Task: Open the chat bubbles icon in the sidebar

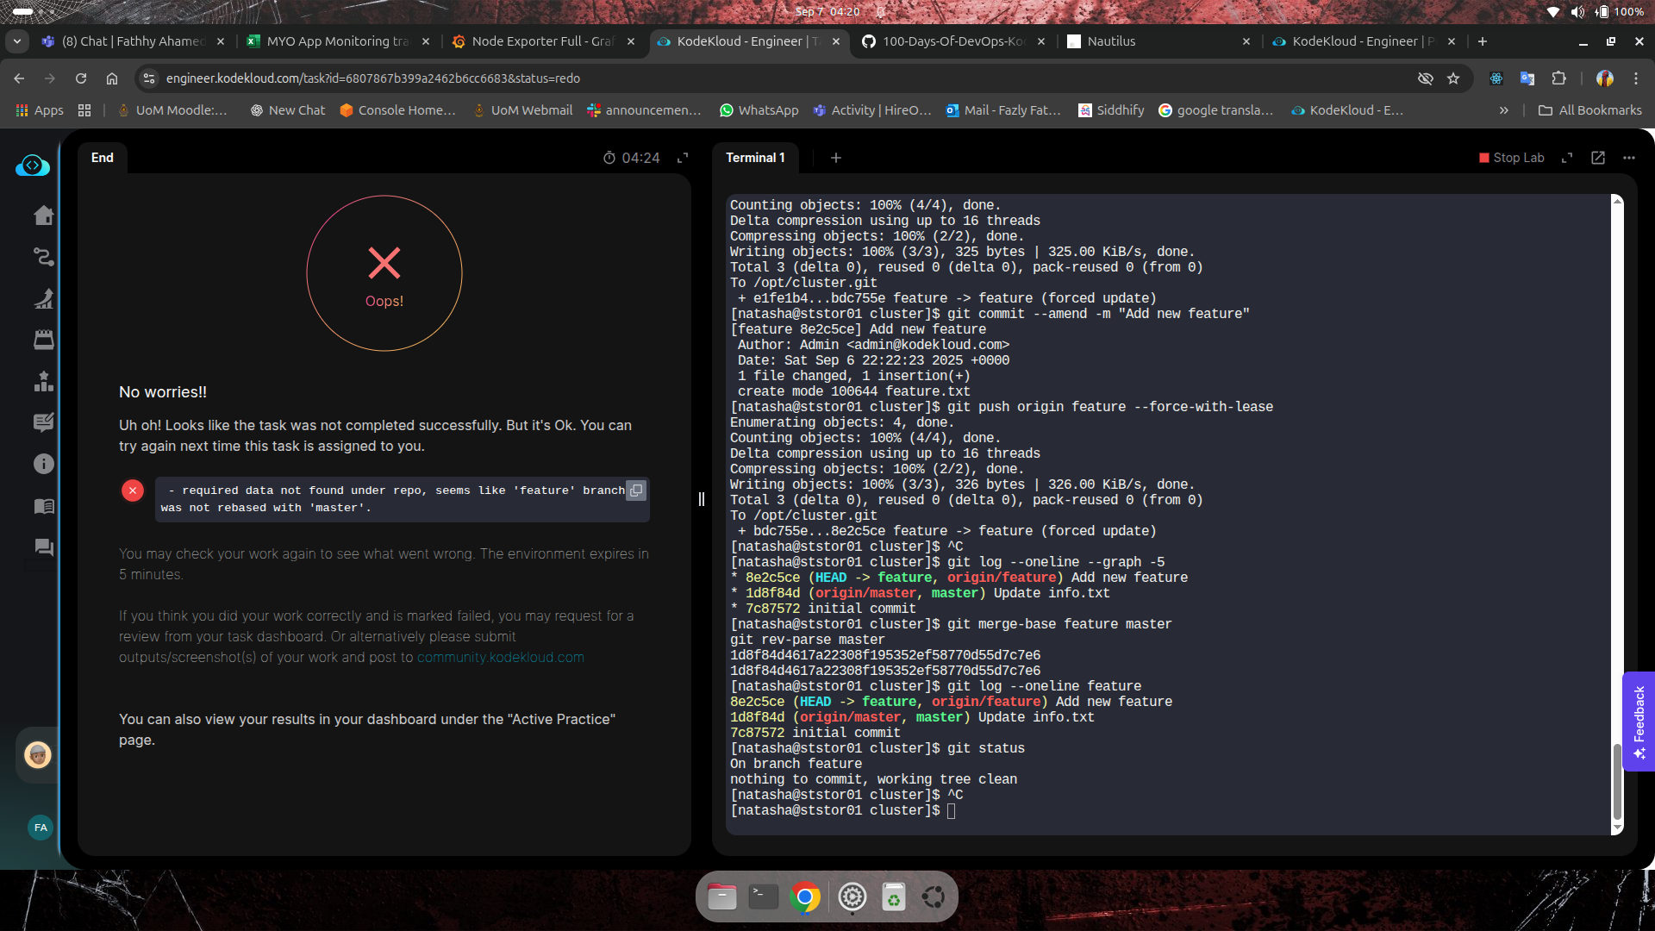Action: [43, 547]
